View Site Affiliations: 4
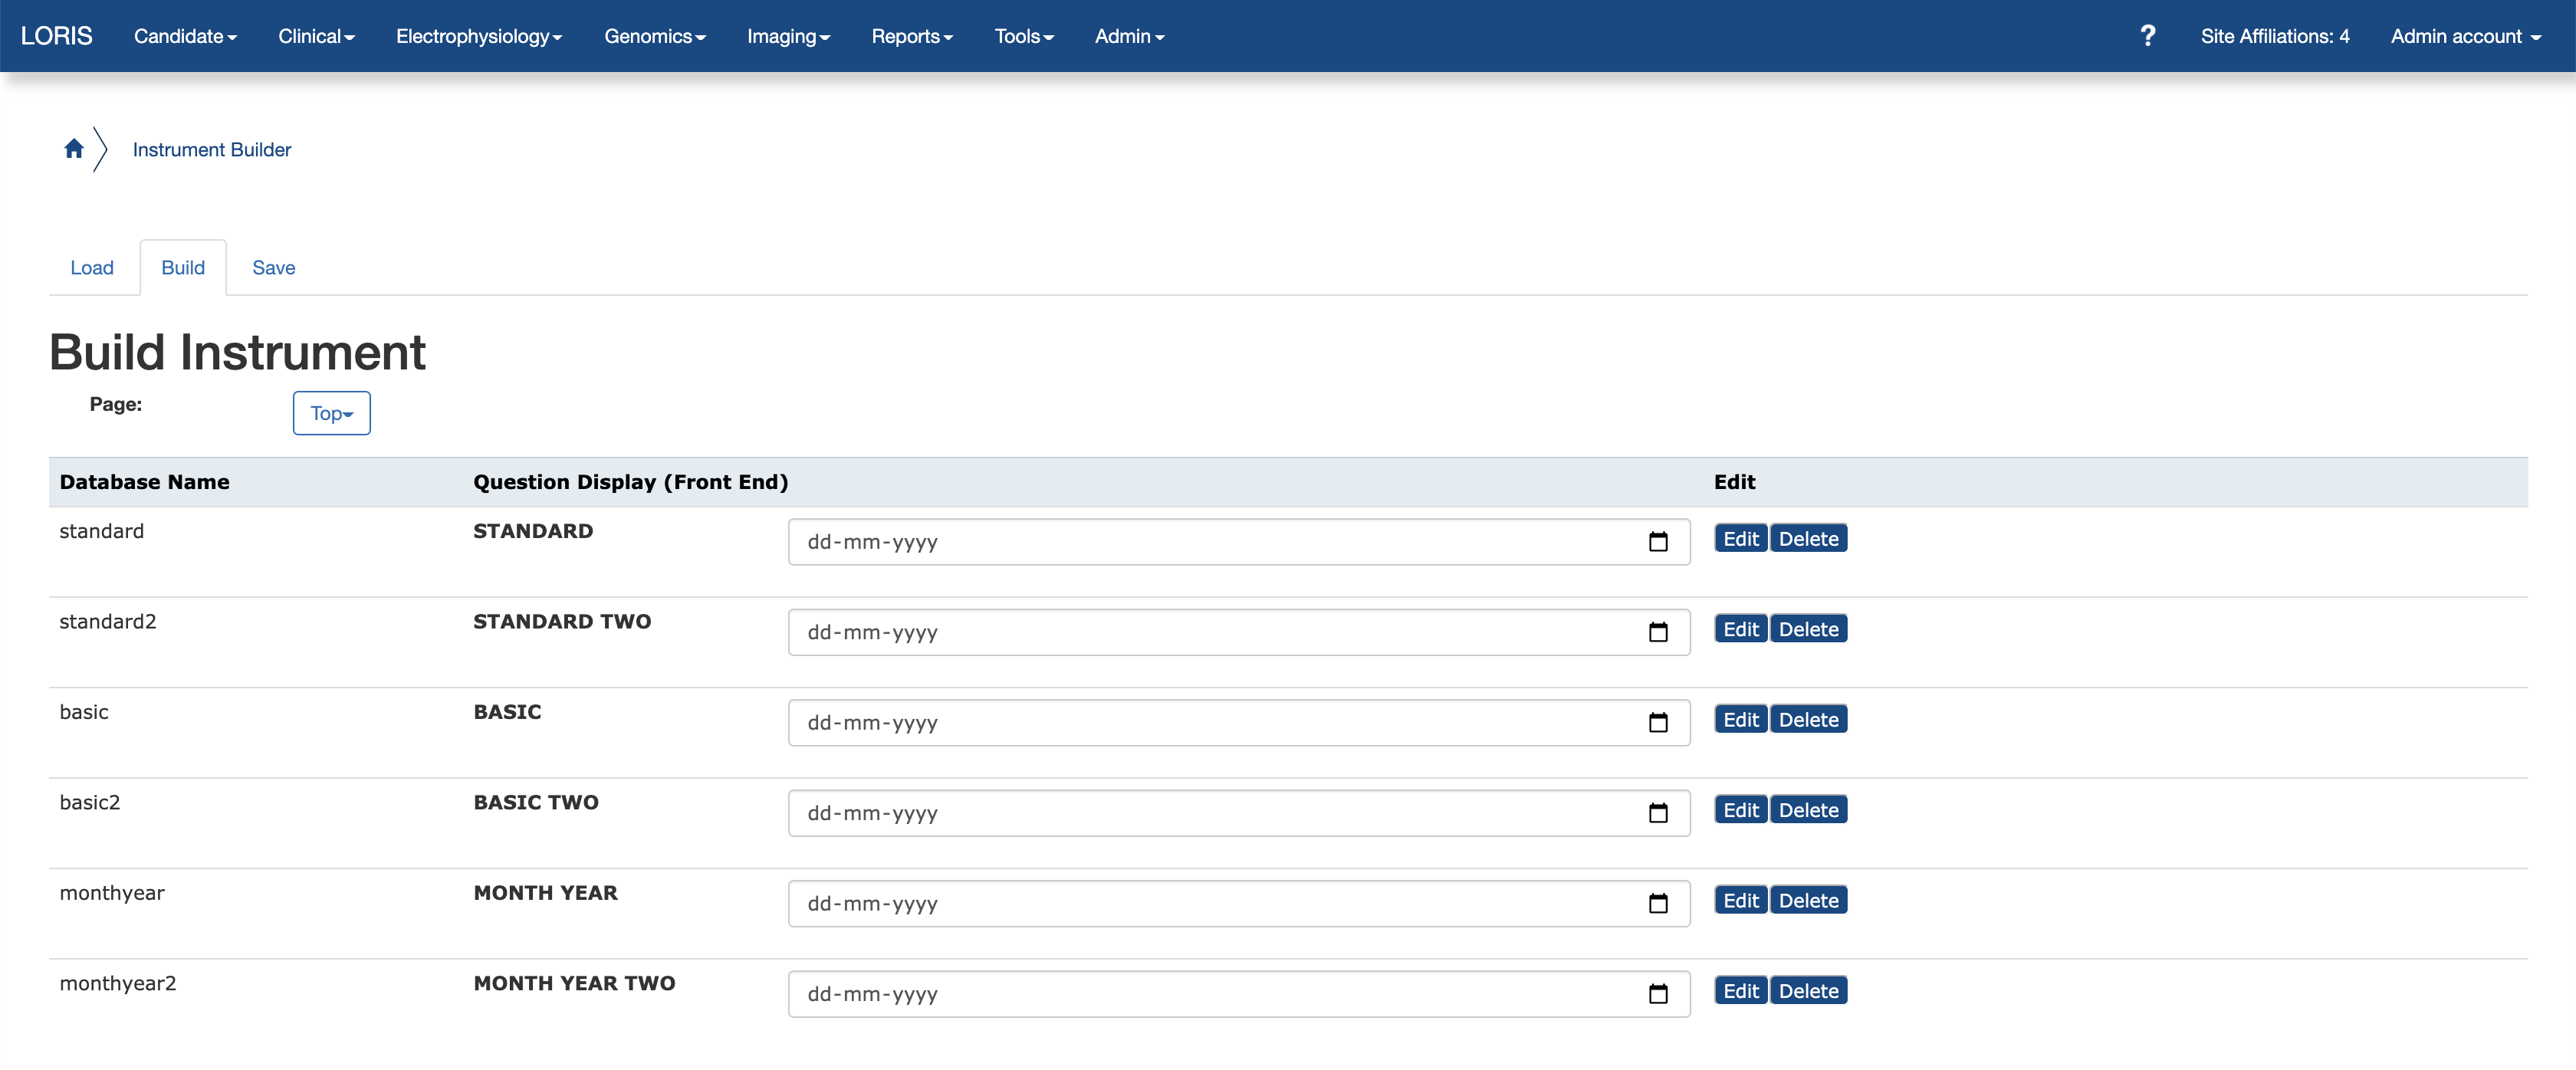This screenshot has height=1070, width=2576. pos(2275,36)
